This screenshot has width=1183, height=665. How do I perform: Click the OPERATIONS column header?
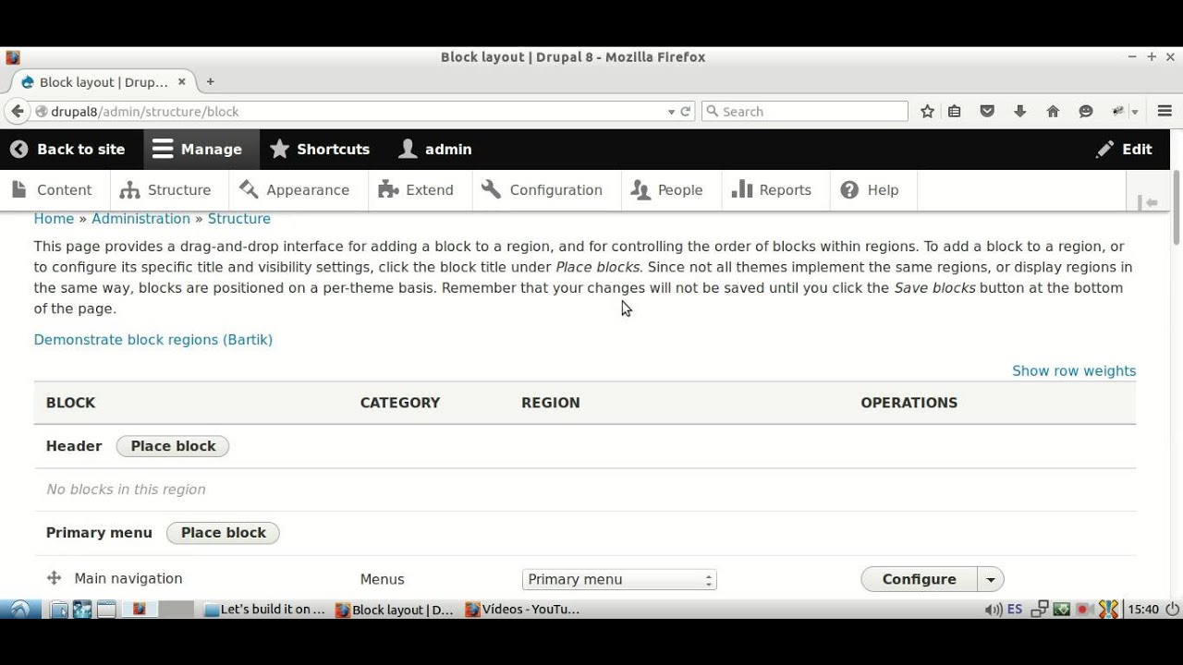[x=909, y=403]
